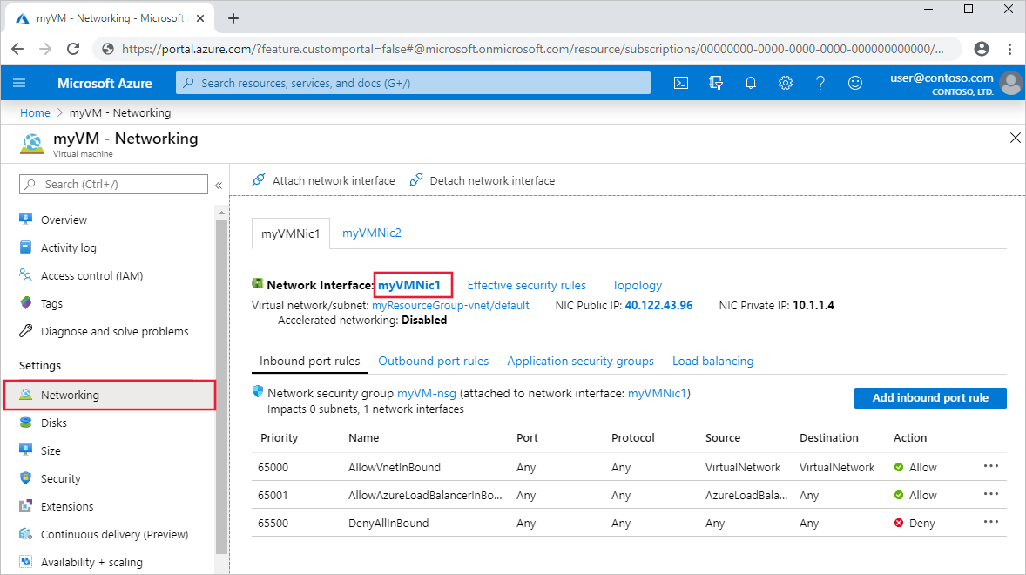The width and height of the screenshot is (1026, 575).
Task: Click the user@contoso.com avatar icon
Action: point(1010,83)
